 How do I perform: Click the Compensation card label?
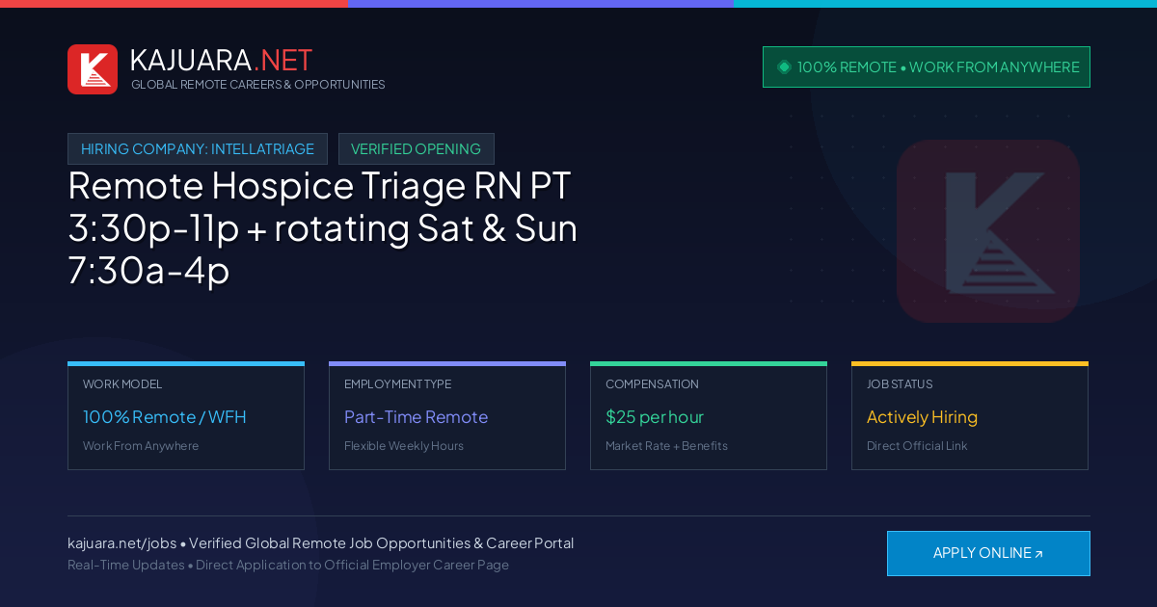coord(652,384)
